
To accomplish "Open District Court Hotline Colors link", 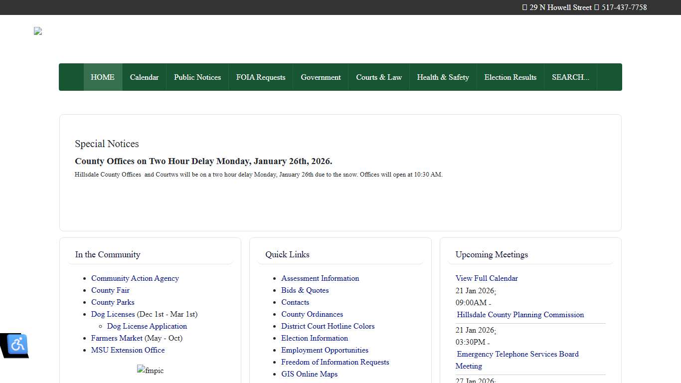I will click(x=328, y=326).
